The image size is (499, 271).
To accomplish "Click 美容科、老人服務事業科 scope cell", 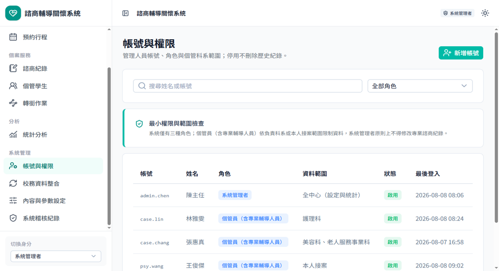I will coord(336,242).
